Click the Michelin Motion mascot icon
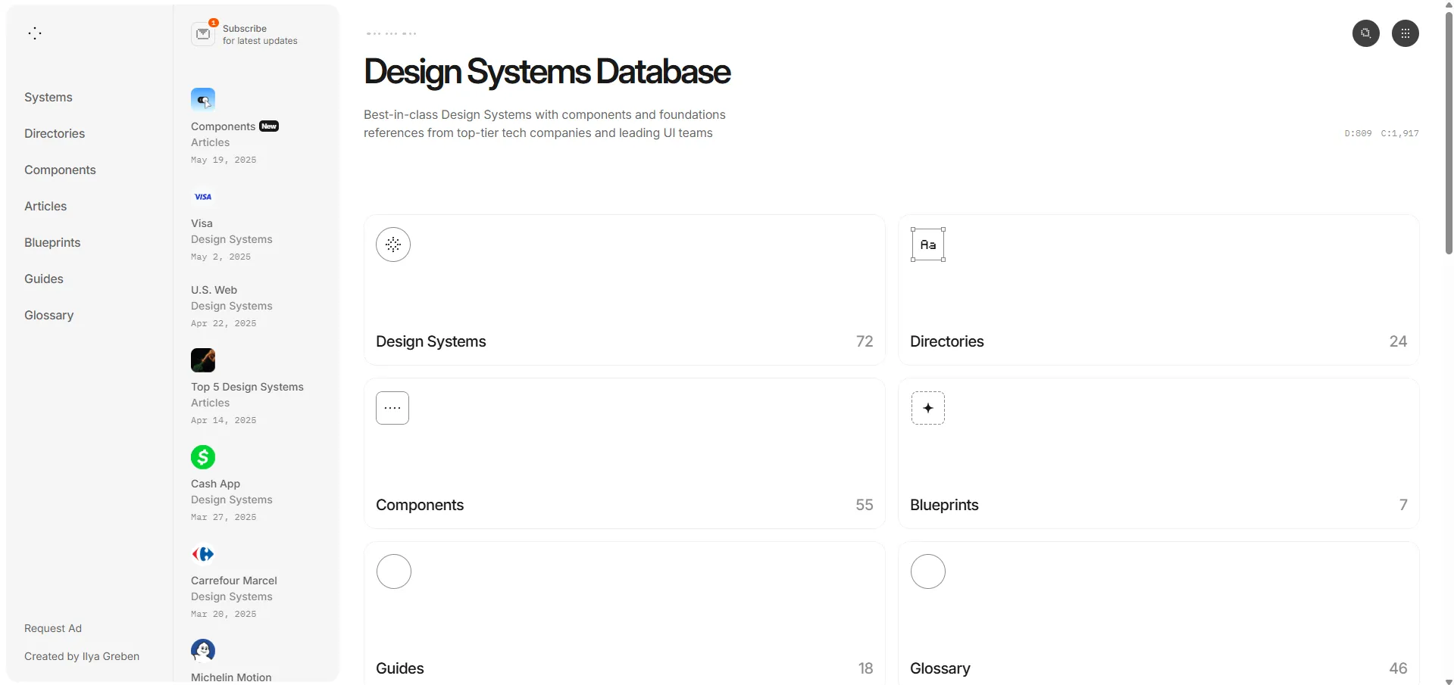The image size is (1454, 685). click(x=203, y=650)
